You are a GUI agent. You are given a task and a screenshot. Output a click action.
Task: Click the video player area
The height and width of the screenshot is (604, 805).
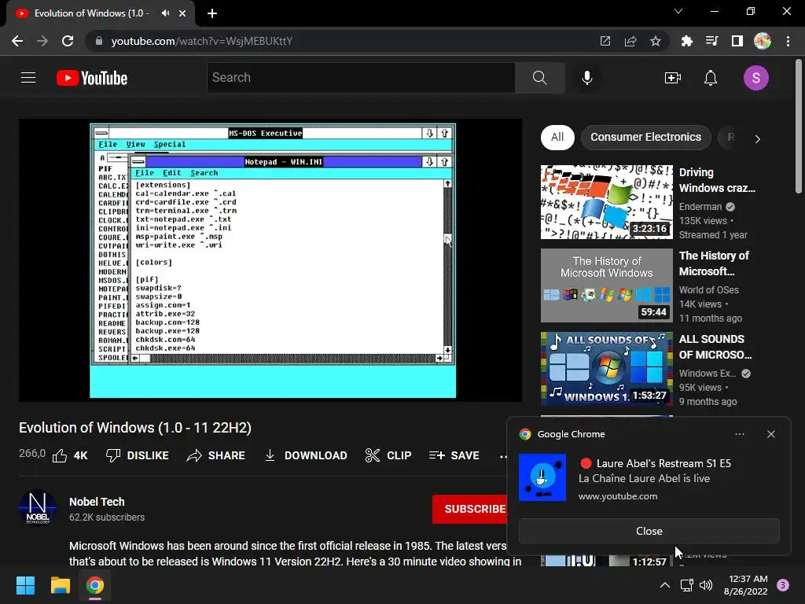tap(270, 260)
